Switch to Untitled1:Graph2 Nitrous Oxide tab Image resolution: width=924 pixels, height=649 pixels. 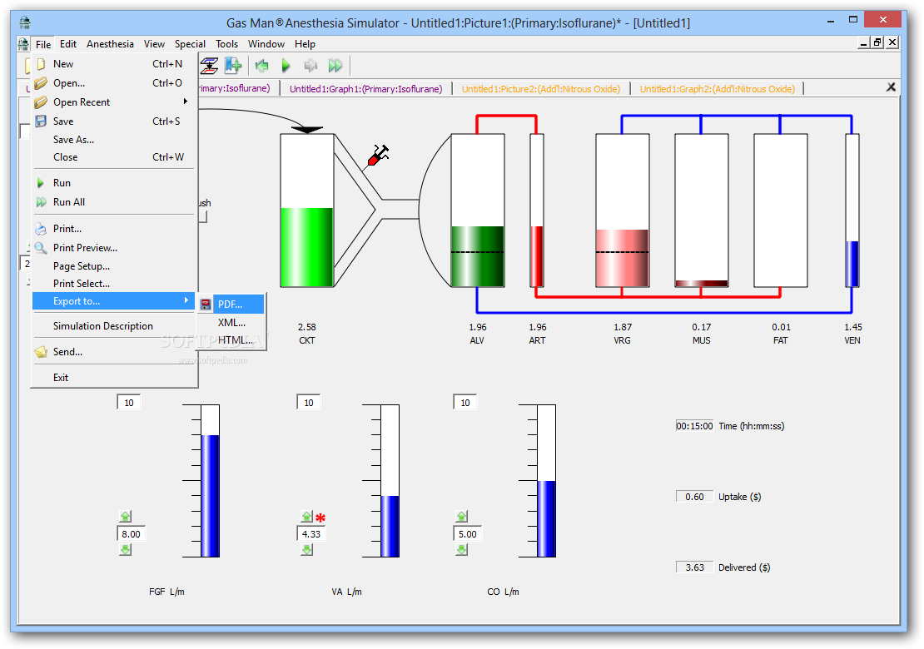click(718, 88)
